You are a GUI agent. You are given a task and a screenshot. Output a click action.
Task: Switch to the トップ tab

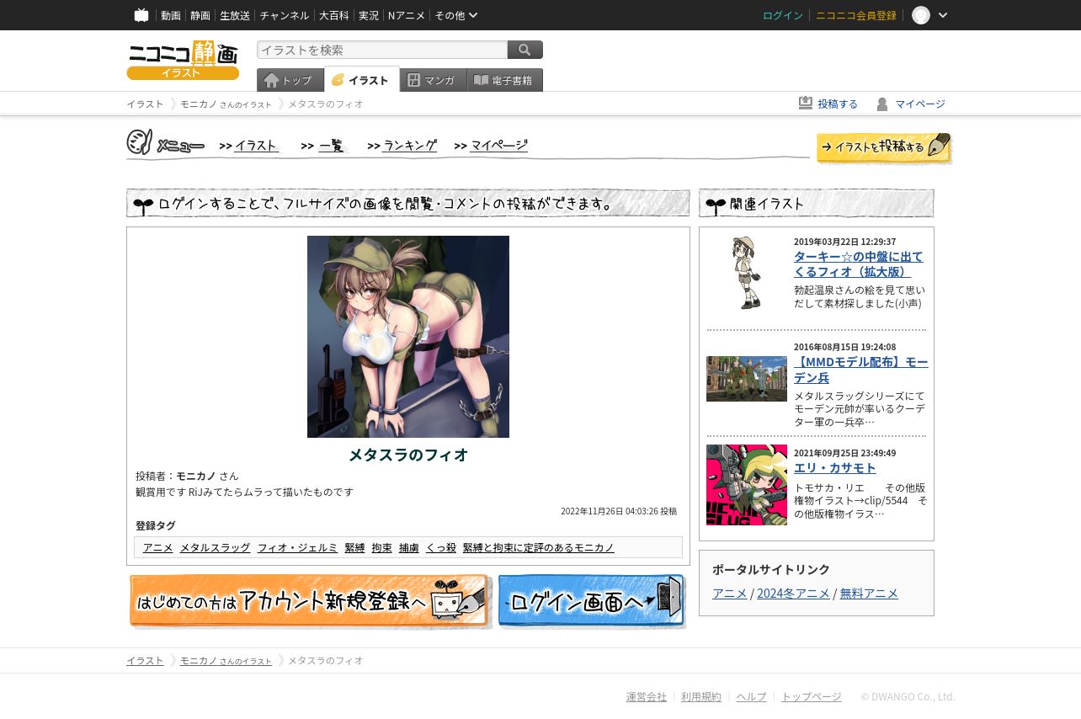(x=290, y=80)
